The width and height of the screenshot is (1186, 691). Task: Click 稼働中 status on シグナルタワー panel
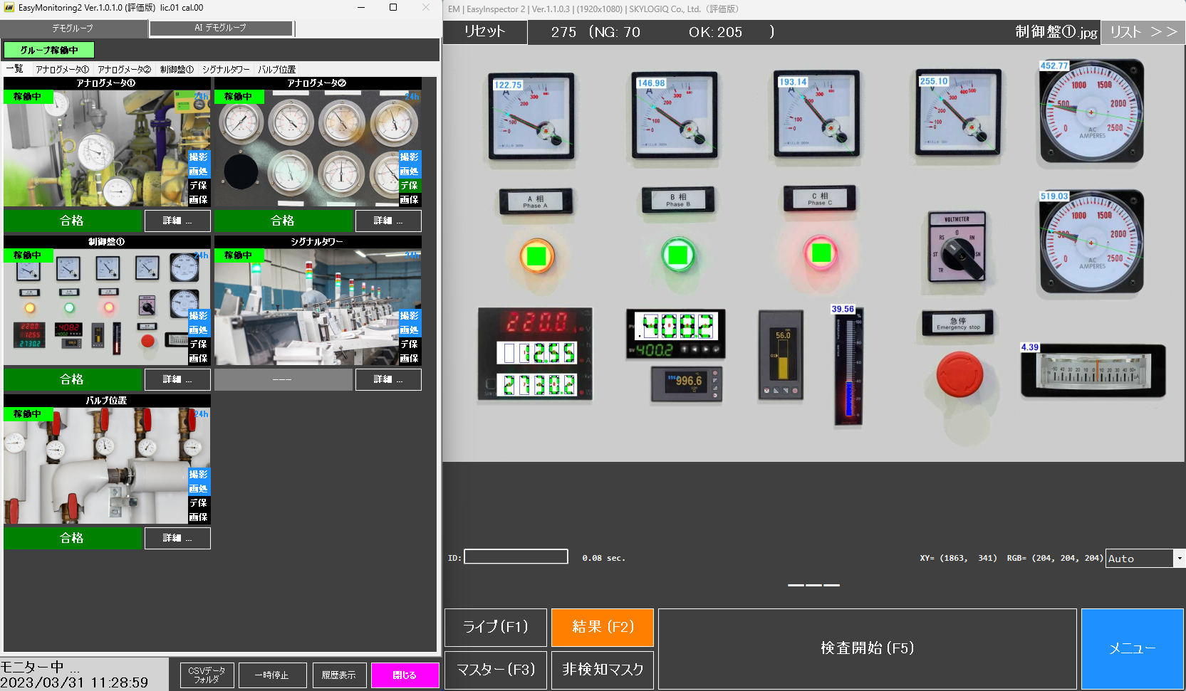coord(239,255)
